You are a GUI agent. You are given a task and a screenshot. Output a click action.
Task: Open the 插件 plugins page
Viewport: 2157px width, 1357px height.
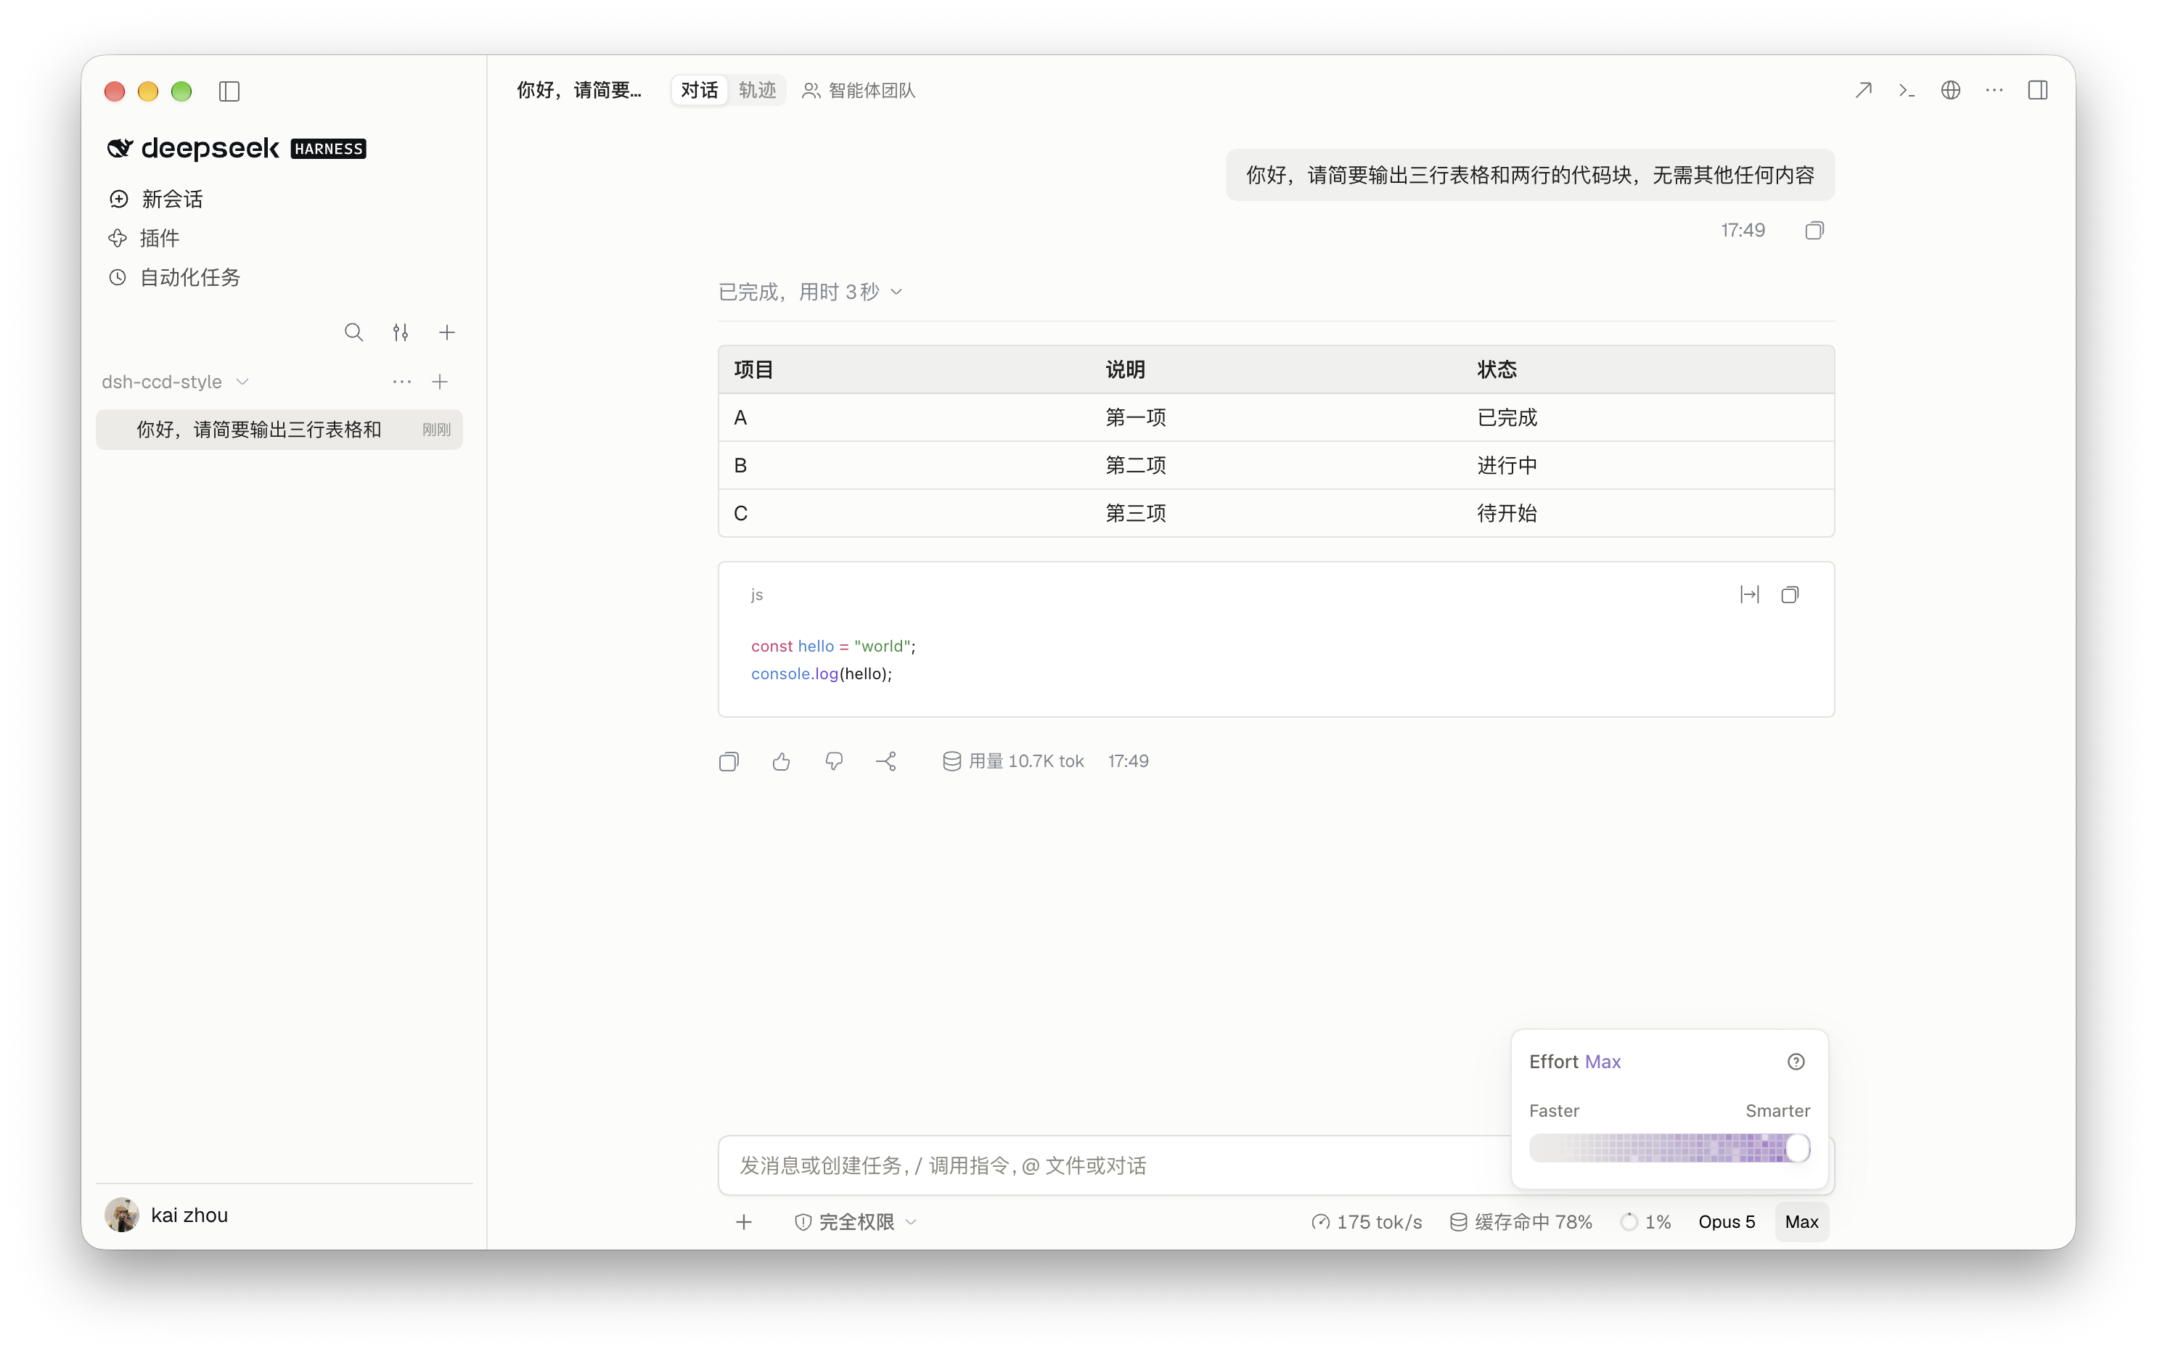tap(144, 238)
